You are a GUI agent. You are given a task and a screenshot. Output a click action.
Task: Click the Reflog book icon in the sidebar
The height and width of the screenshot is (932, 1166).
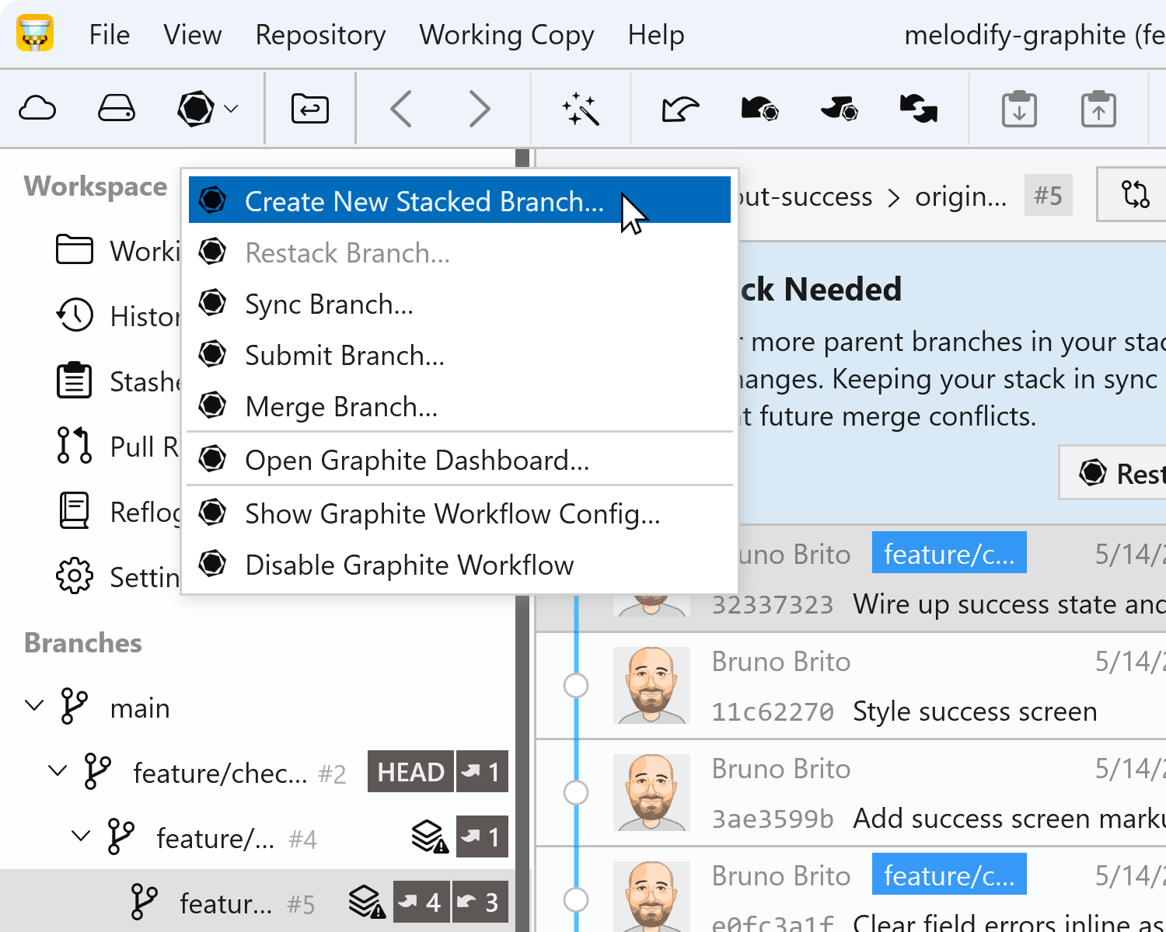pos(75,511)
